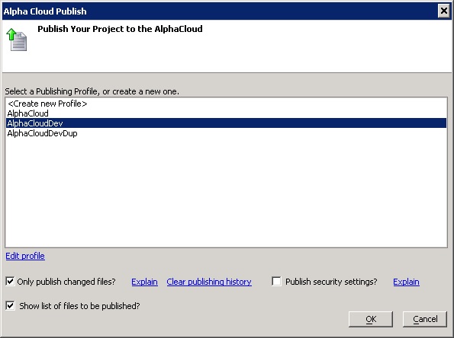Uncheck Only publish changed files
Screen dimensions: 454x338
click(x=10, y=281)
